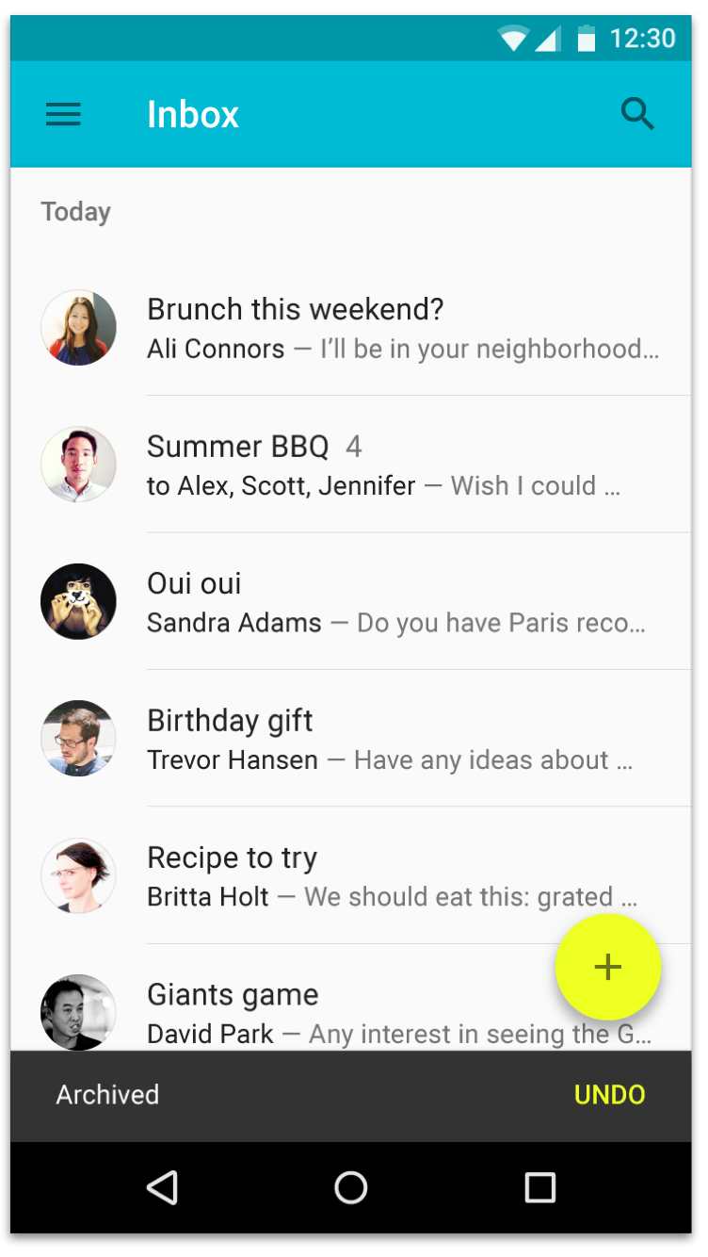Open the 'Oui oui' email from Sandra Adams
This screenshot has height=1257, width=708.
[405, 602]
